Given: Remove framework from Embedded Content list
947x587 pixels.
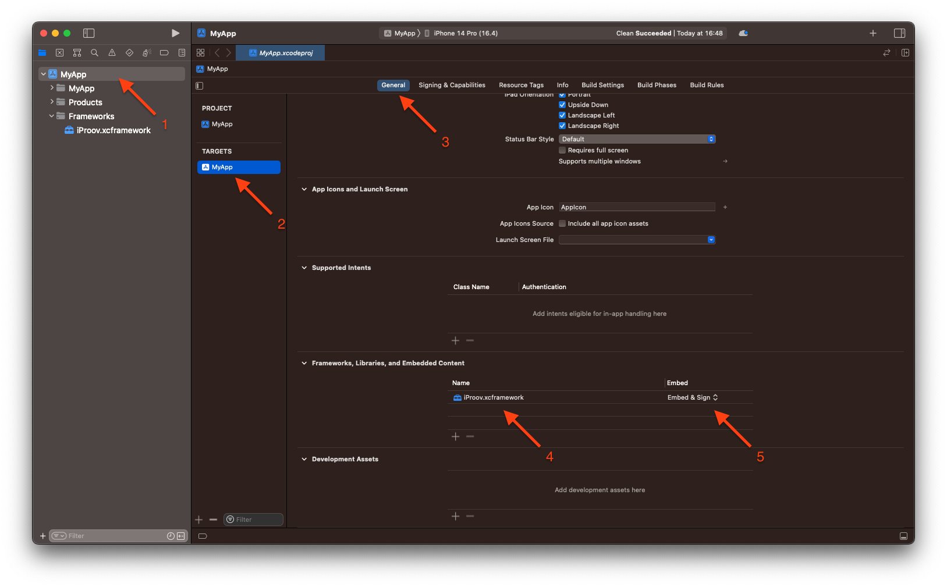Looking at the screenshot, I should click(x=470, y=436).
